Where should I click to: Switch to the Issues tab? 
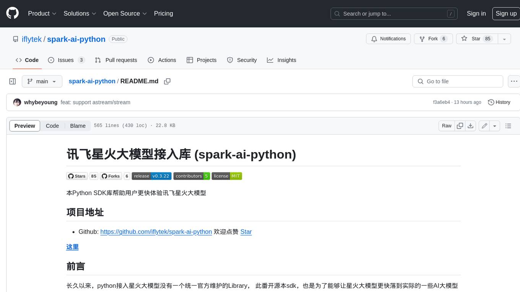(x=66, y=60)
